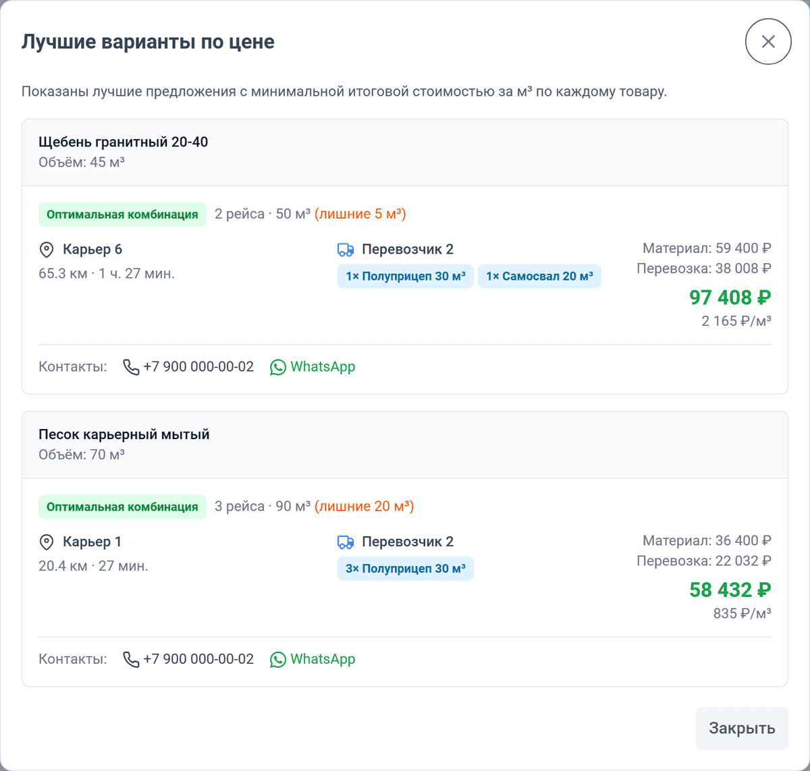Click WhatsApp icon in the Песок карьерный card

pyautogui.click(x=278, y=659)
